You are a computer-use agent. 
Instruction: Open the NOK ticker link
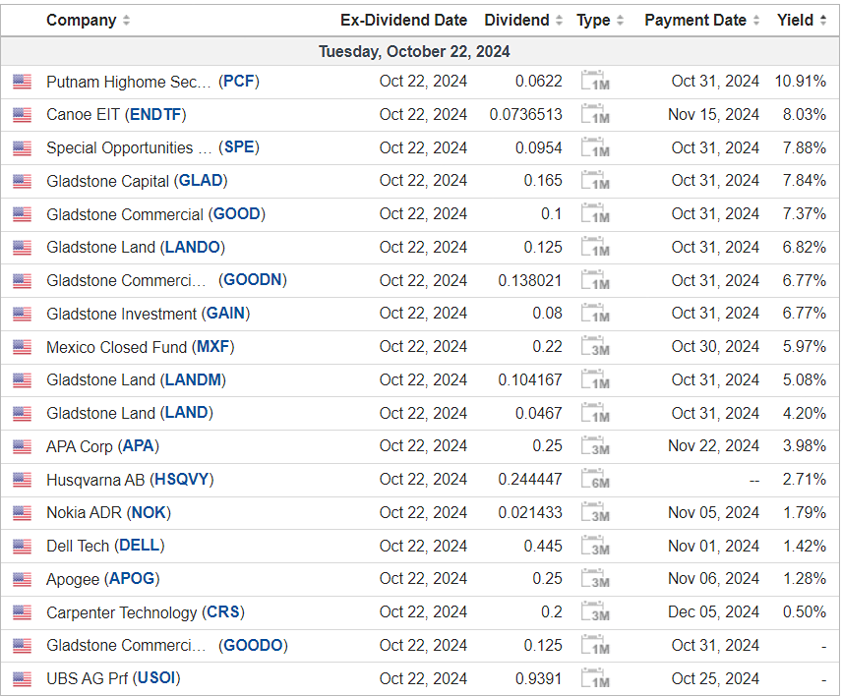pos(149,512)
